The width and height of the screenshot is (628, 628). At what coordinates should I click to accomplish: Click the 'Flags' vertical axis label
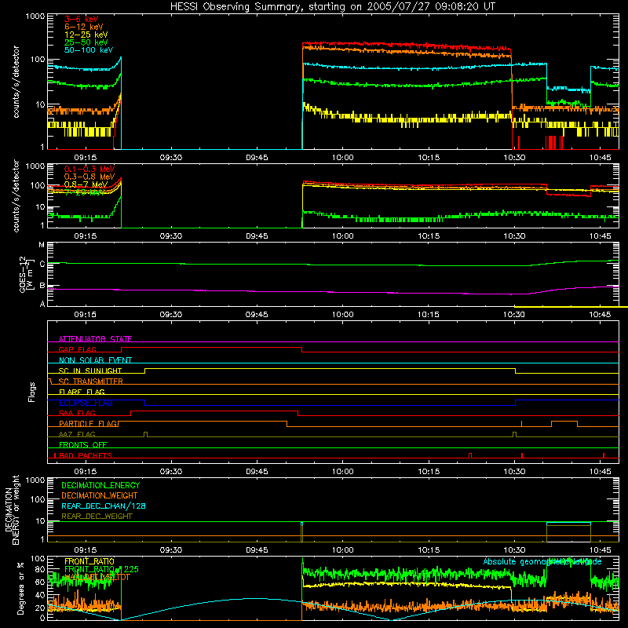coord(32,392)
